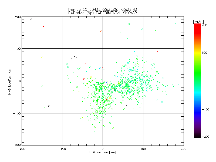Click the blue X marker just left of the vertical 0 km line
Screen dimensions: 216x162
(x=100, y=68)
